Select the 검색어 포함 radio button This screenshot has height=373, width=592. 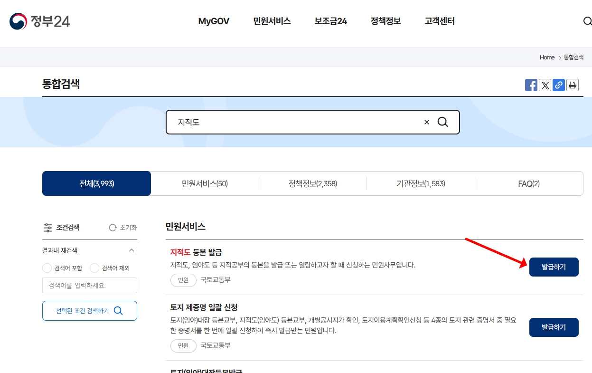point(47,268)
